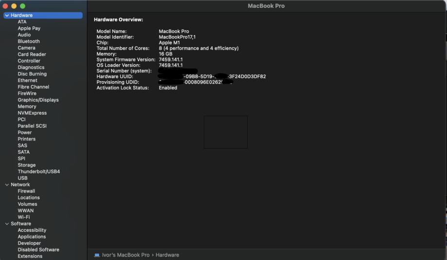Select Camera in the sidebar
The width and height of the screenshot is (447, 260).
[27, 48]
